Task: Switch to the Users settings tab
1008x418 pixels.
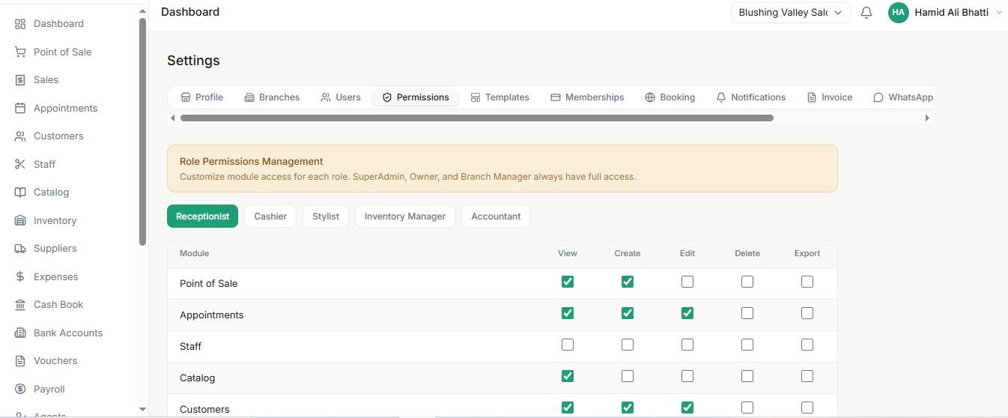Action: (341, 97)
